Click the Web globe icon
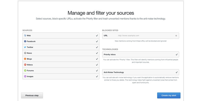 [x=25, y=36]
